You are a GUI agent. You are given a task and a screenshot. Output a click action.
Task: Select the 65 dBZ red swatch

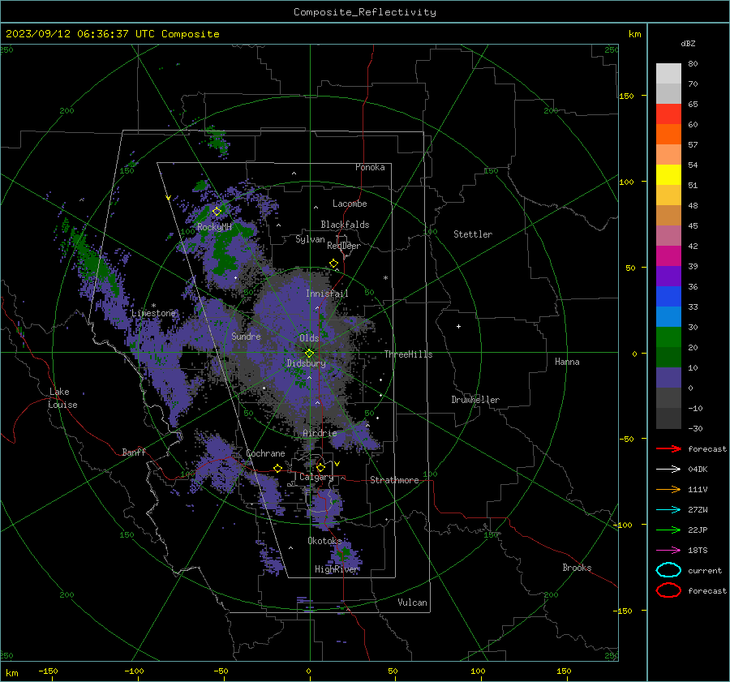point(668,114)
